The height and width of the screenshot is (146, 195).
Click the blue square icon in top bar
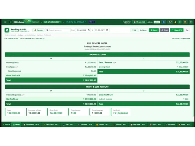click(164, 22)
